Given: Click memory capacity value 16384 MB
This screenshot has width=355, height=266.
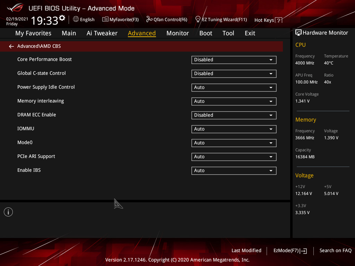Looking at the screenshot, I should (305, 157).
